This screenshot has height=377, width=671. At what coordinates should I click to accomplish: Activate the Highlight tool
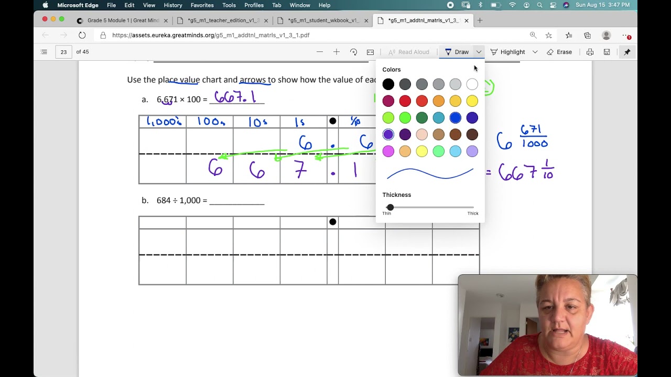click(x=513, y=52)
